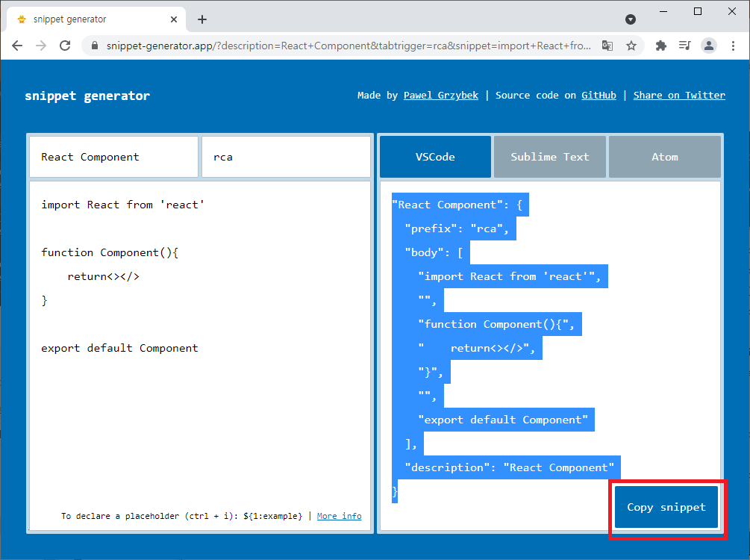
Task: Open the Extensions puzzle icon
Action: tap(660, 46)
